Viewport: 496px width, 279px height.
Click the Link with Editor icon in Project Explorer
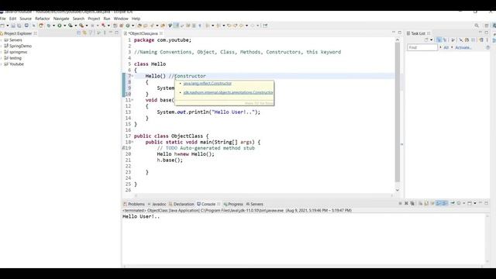(84, 33)
